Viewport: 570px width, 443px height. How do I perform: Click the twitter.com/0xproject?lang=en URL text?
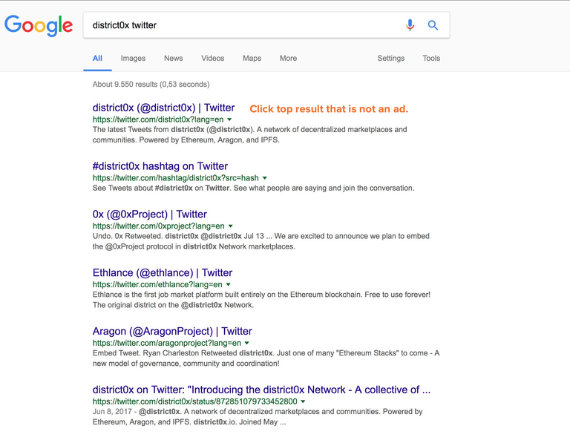(x=159, y=226)
